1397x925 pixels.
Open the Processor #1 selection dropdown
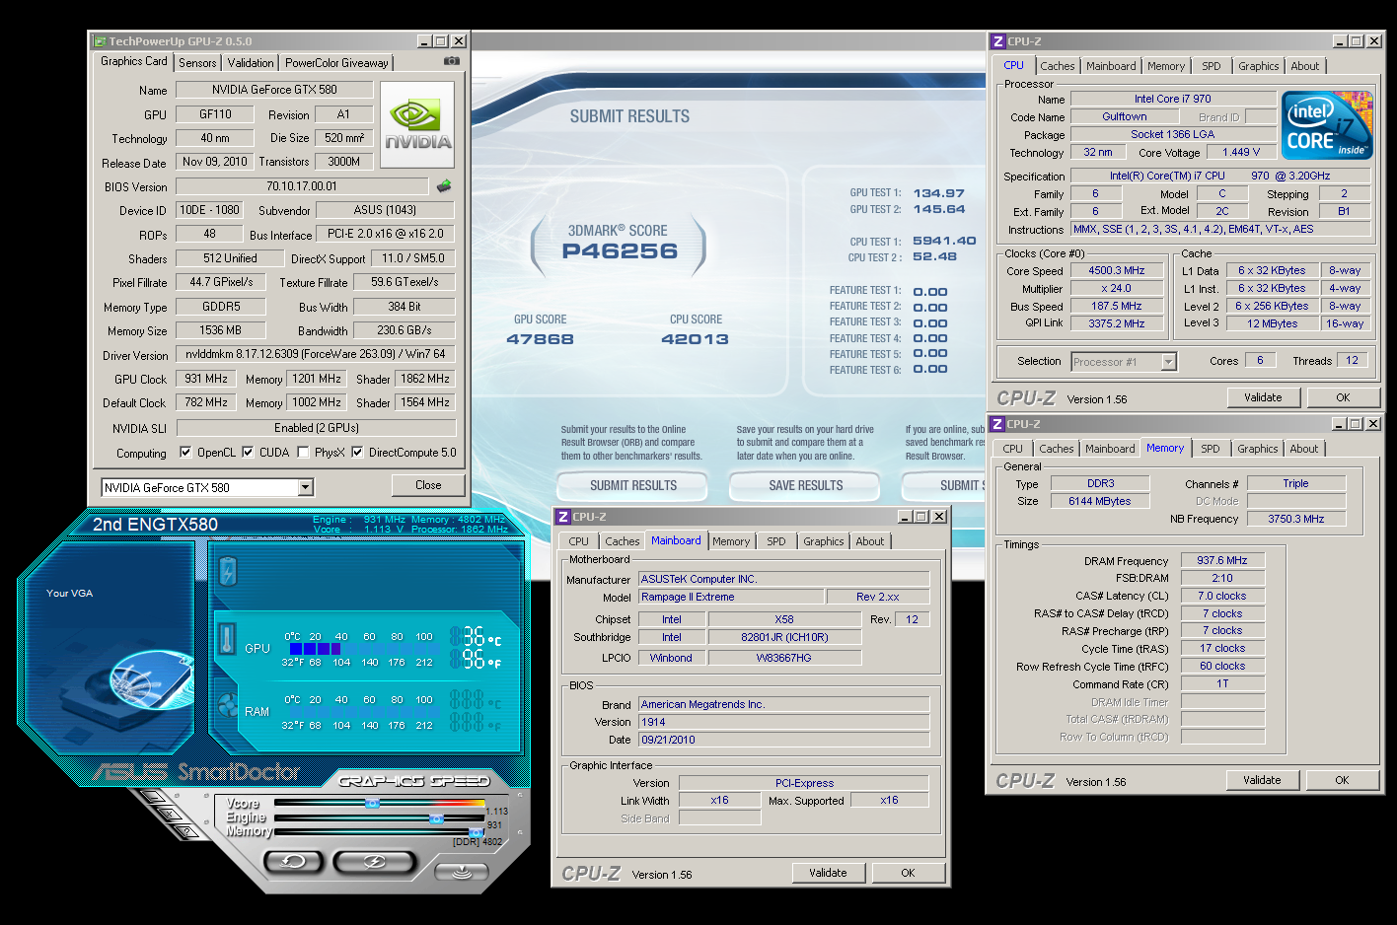[1168, 362]
